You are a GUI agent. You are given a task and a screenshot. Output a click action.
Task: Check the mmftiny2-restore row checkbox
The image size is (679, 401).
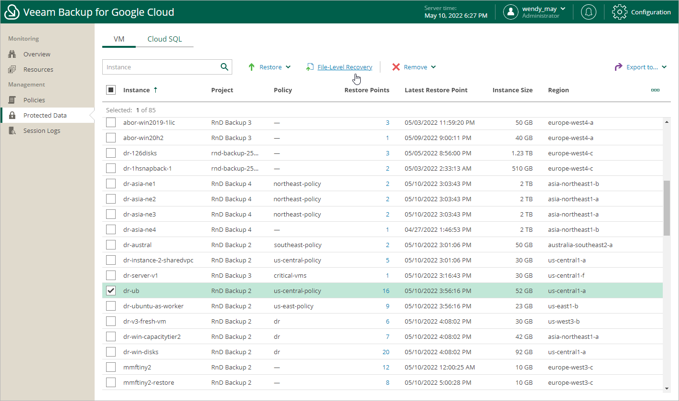[111, 383]
